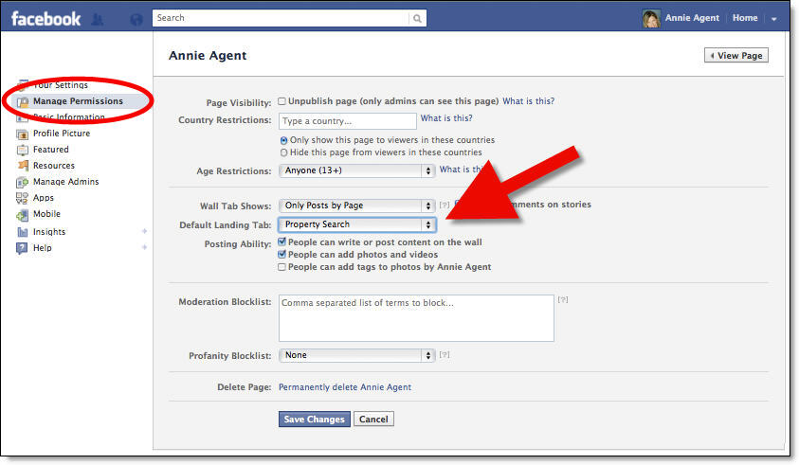The image size is (799, 465).
Task: Click Permanently delete Annie Agent link
Action: 345,387
